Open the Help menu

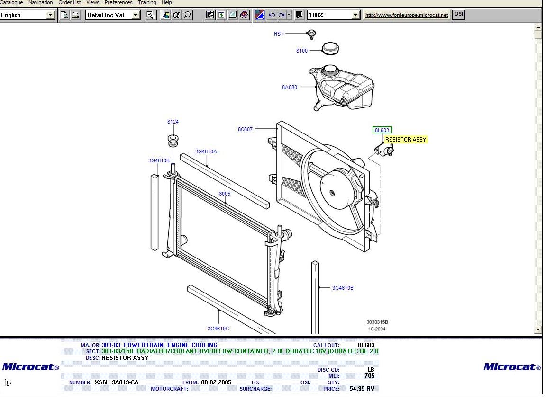[166, 3]
